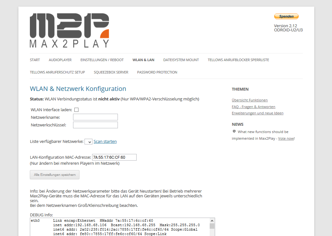This screenshot has height=236, width=332.
Task: Go to SQUEEZEBOX SERVER page
Action: point(111,72)
